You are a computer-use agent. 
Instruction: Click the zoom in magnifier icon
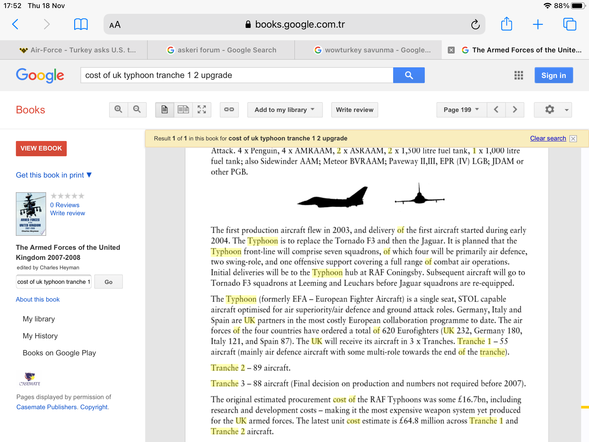(x=118, y=110)
